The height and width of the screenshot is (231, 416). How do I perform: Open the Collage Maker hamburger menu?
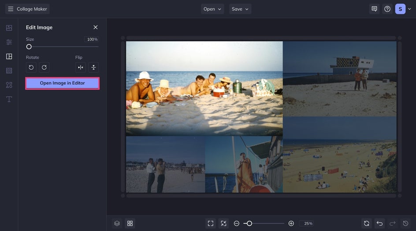coord(11,9)
